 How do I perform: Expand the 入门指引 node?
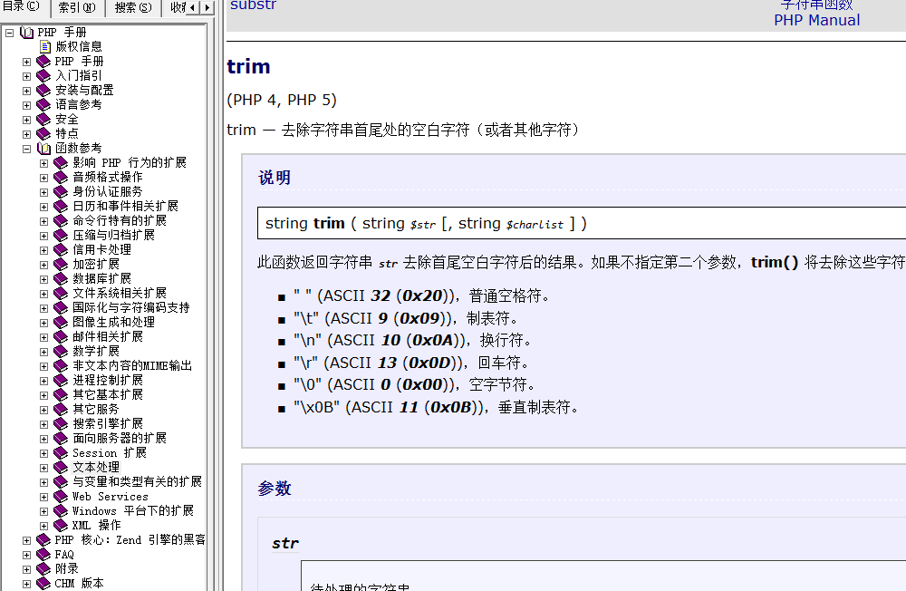pos(26,76)
